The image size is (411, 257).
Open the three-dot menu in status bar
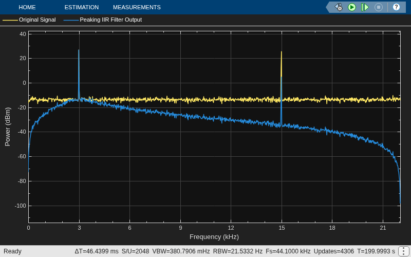pos(403,251)
